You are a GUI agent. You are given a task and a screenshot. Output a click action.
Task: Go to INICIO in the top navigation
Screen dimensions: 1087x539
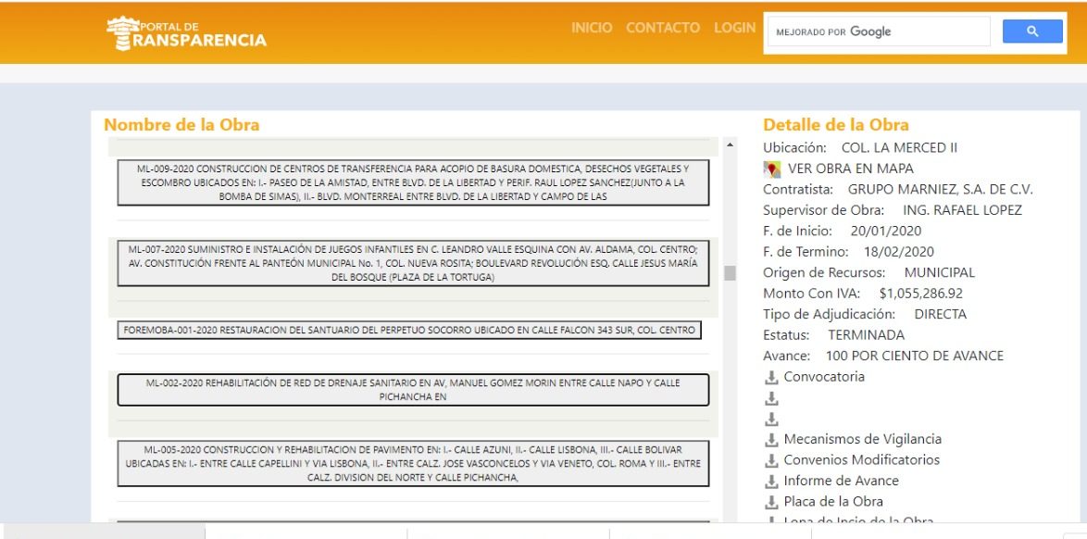point(592,28)
